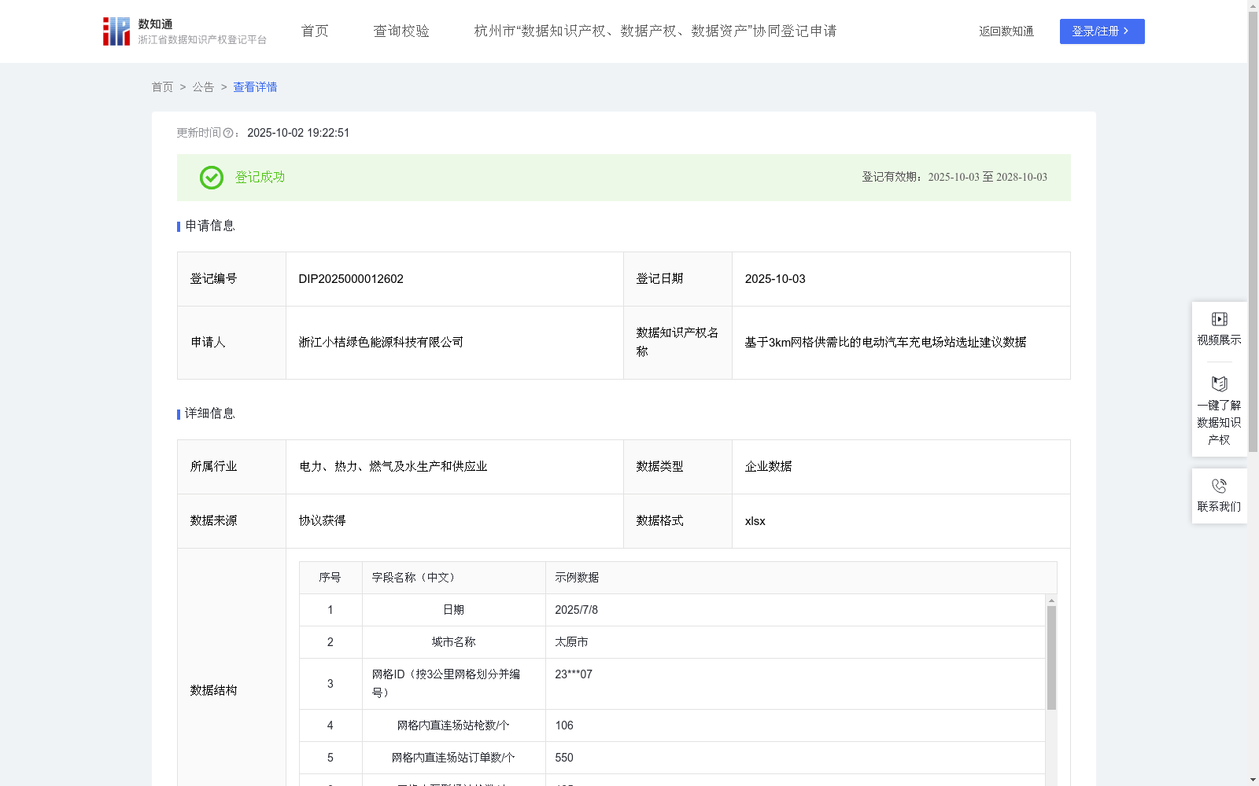Click sample value 23***07
The image size is (1259, 786).
pos(574,674)
